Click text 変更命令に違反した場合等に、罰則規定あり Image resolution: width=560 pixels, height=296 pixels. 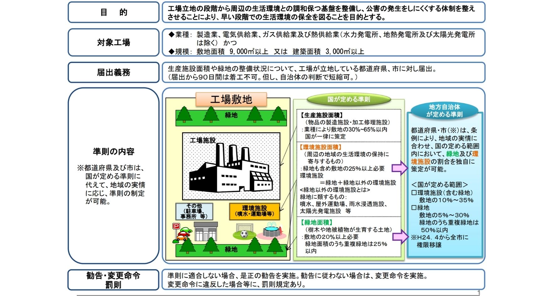237,284
